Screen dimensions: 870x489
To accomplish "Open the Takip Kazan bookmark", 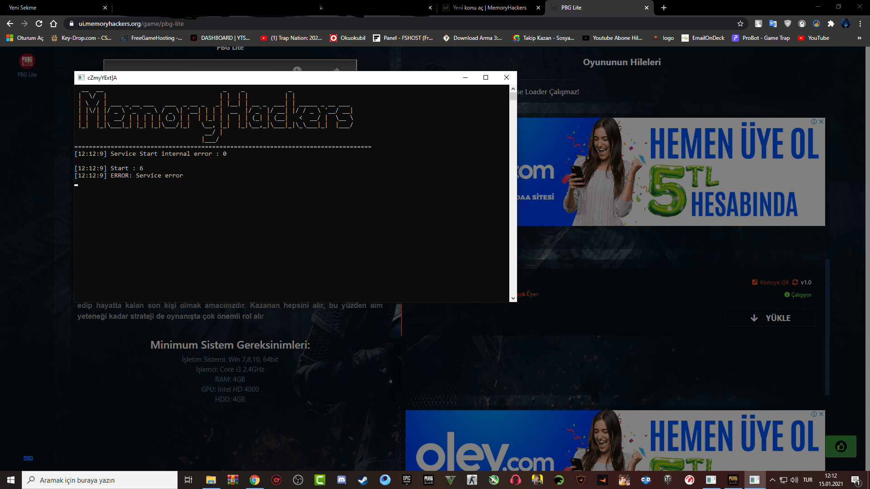I will click(x=543, y=38).
